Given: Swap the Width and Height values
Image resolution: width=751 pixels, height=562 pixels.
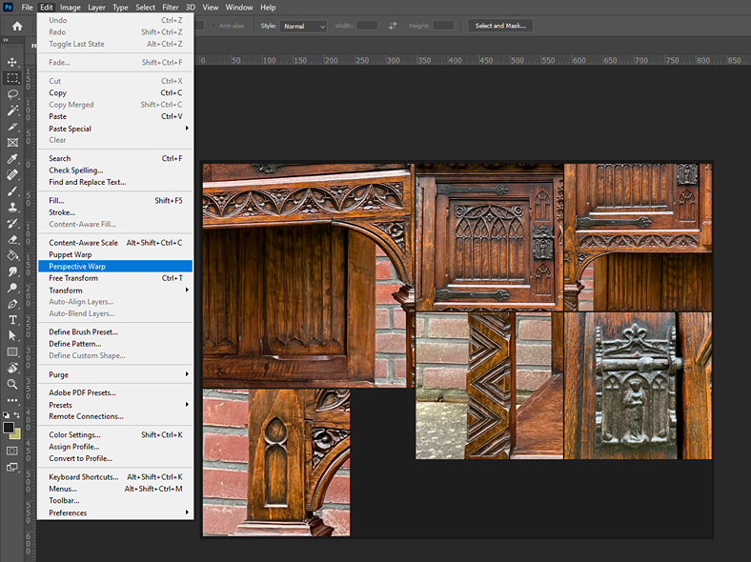Looking at the screenshot, I should [393, 26].
